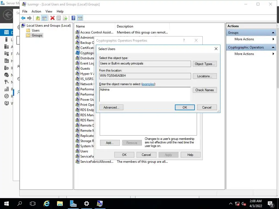Click Cancel in Cryptographic Operators Properties
This screenshot has height=209, width=279.
click(146, 155)
